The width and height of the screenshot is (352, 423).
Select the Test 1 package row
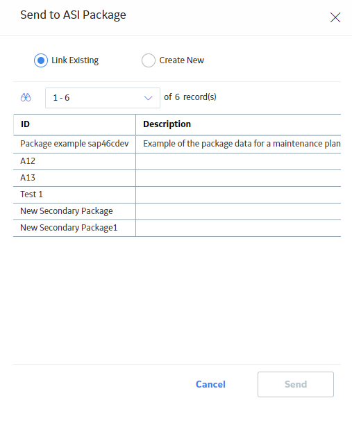tap(177, 194)
